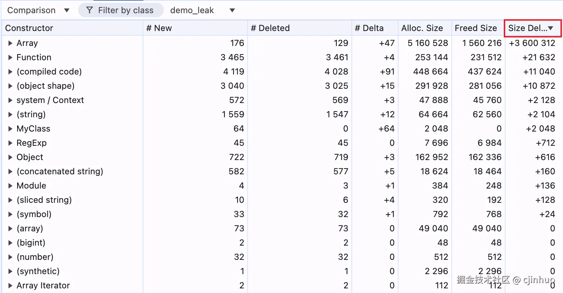Sort by Alloc. Size column header
This screenshot has height=293, width=563.
pyautogui.click(x=425, y=28)
